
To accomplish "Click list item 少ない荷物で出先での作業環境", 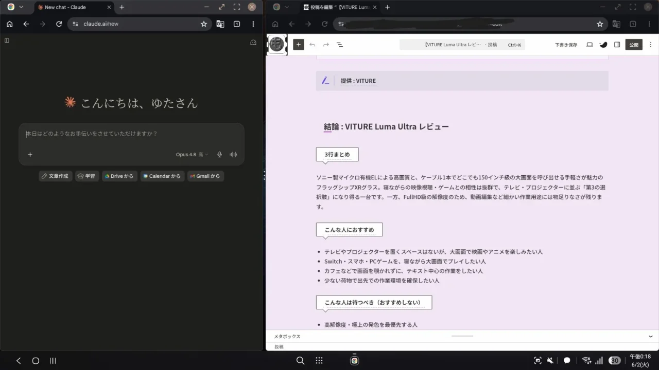I will [381, 281].
